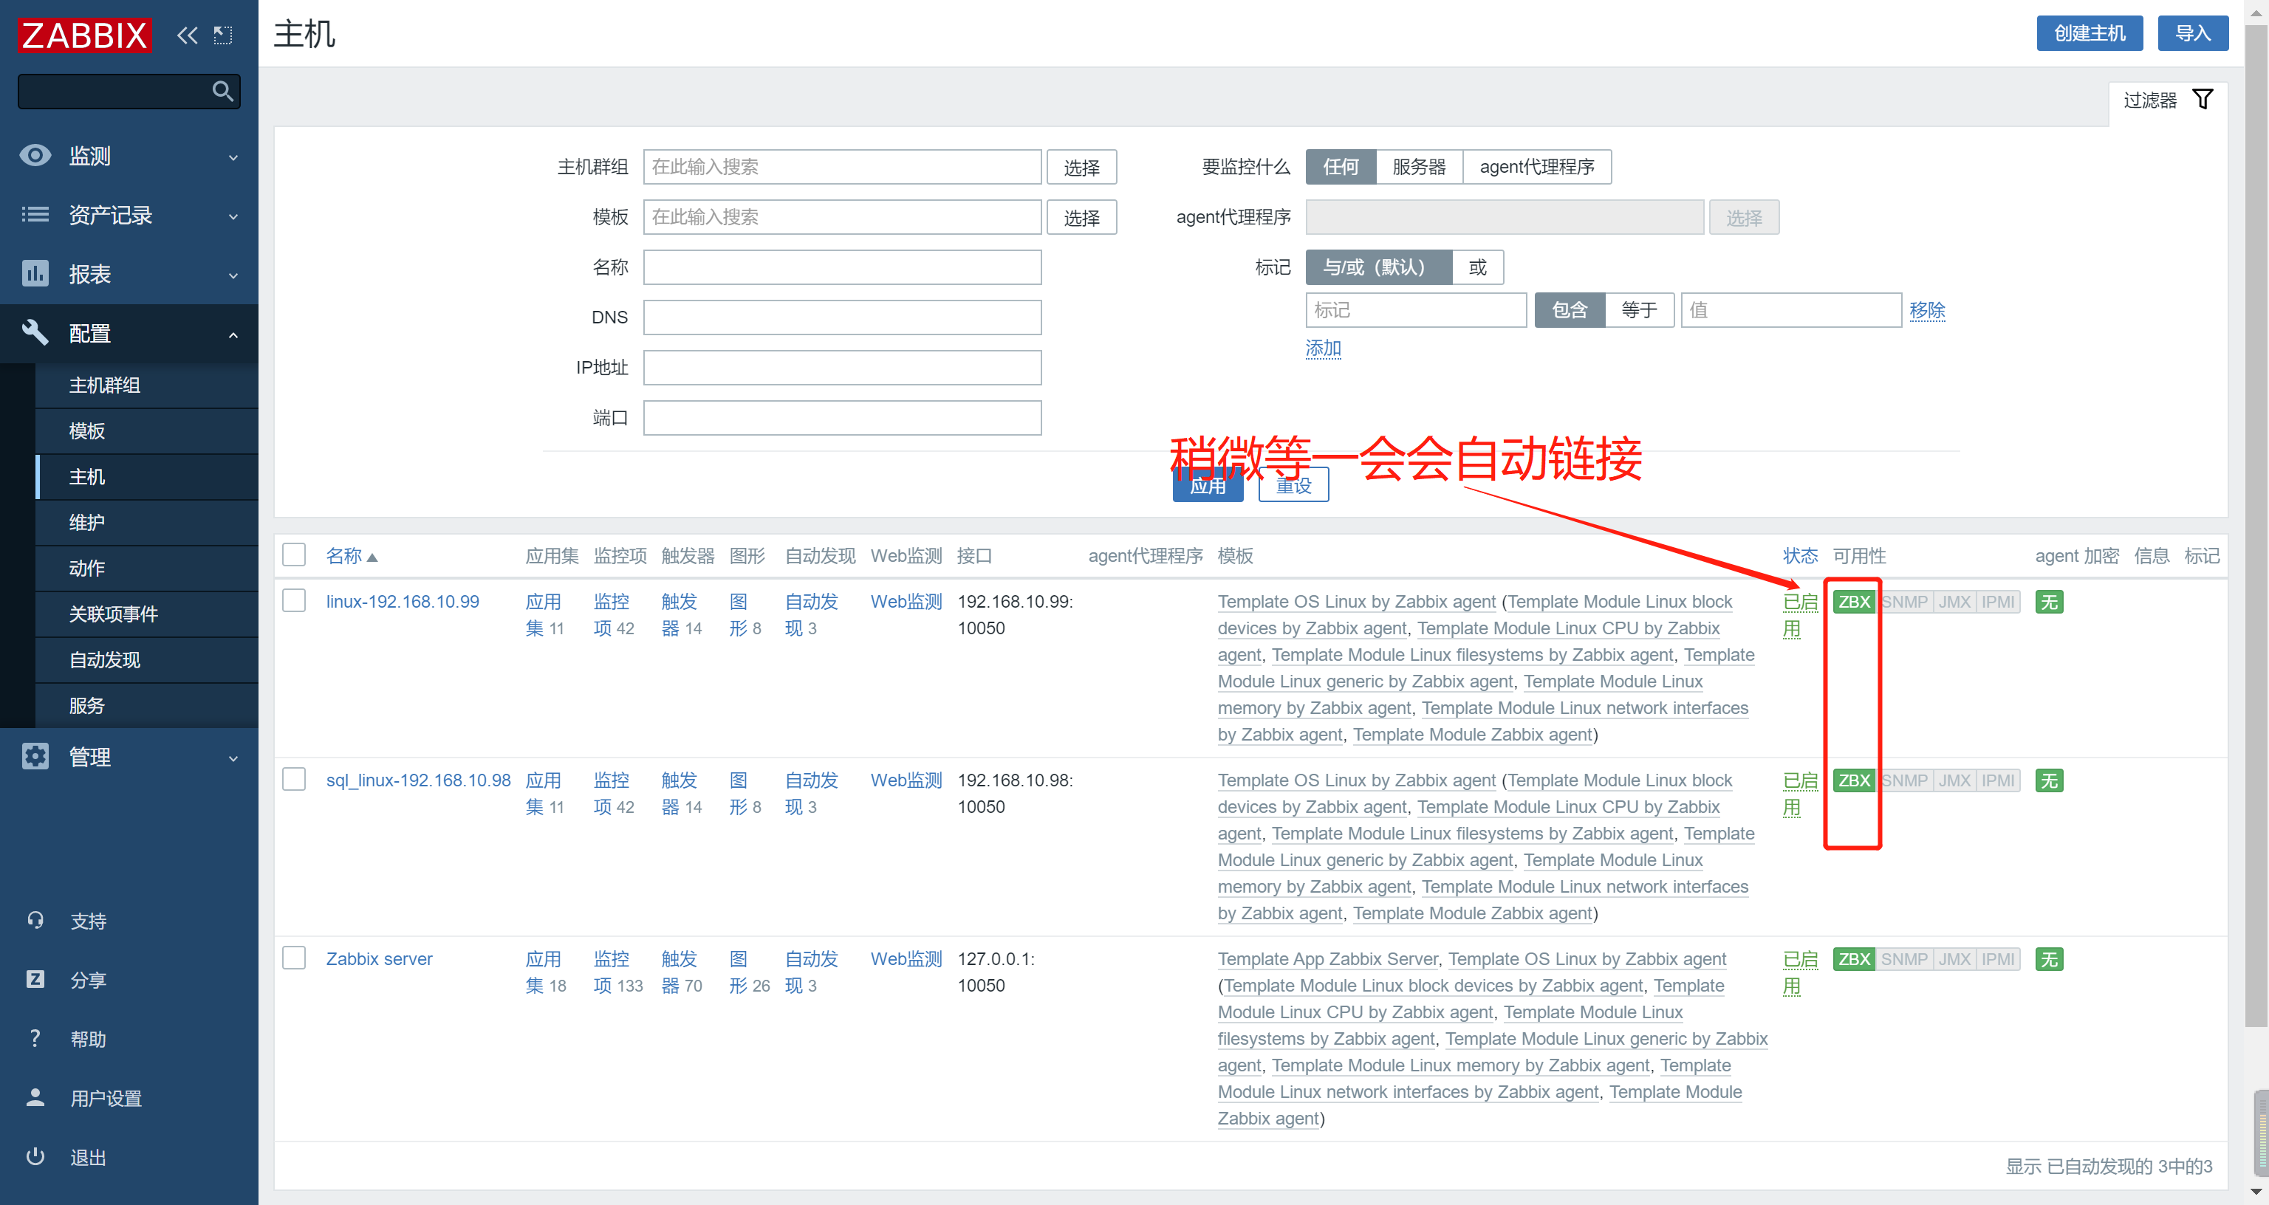Collapse the 配置 menu chevron
This screenshot has width=2269, height=1205.
233,334
